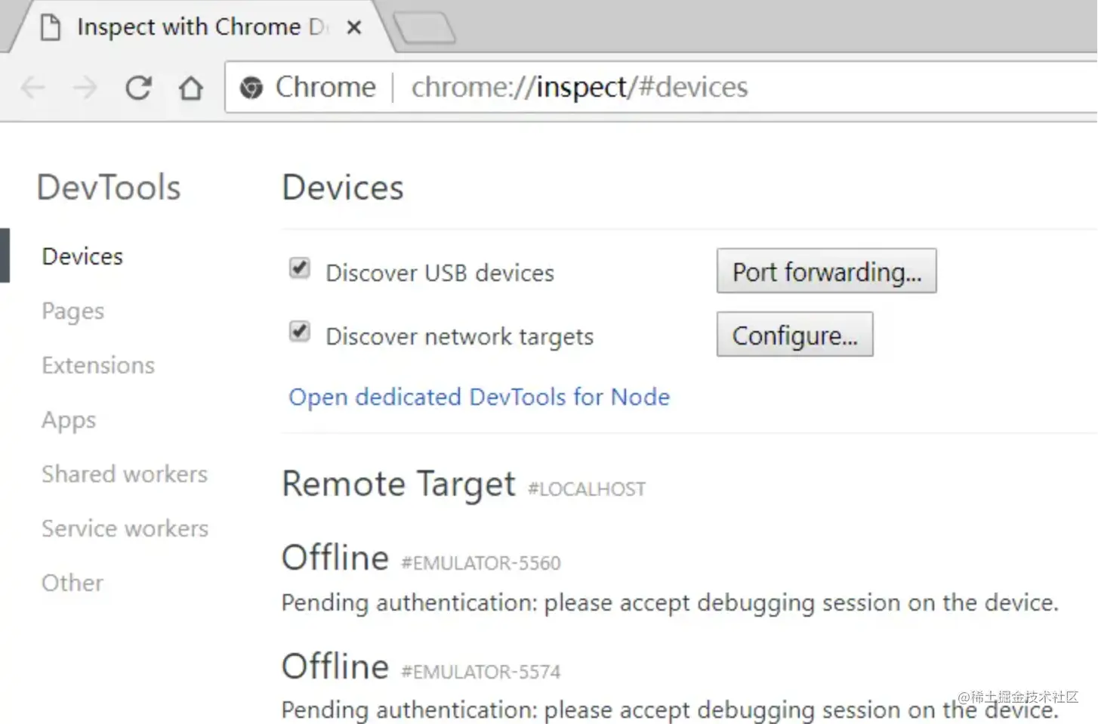Click the Chrome logo in address bar

click(x=251, y=88)
